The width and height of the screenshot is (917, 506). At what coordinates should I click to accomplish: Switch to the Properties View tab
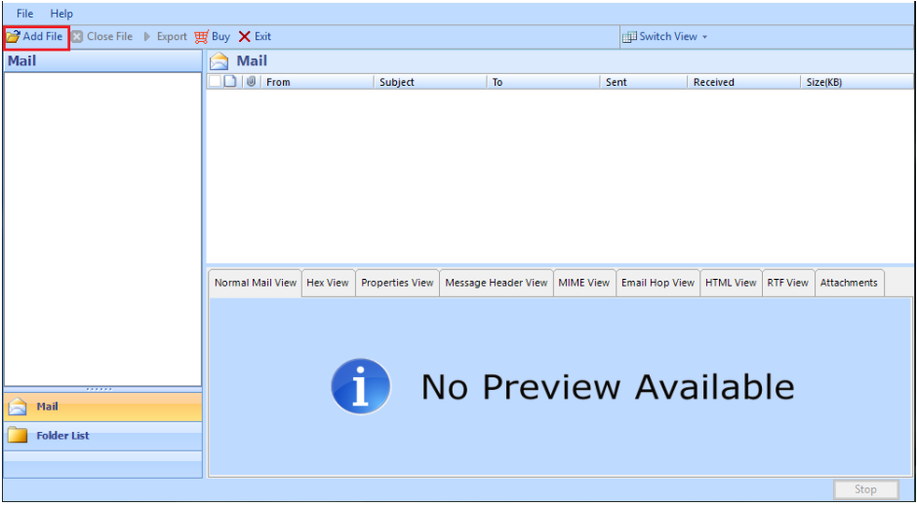tap(397, 283)
